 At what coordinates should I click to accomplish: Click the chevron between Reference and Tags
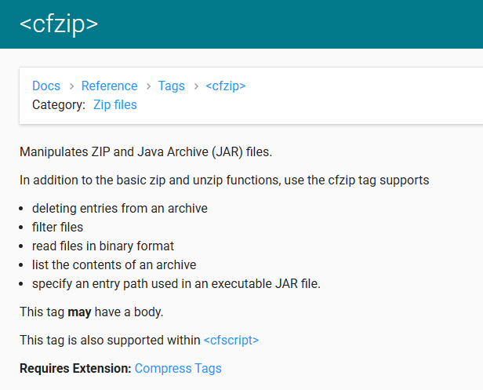click(148, 86)
